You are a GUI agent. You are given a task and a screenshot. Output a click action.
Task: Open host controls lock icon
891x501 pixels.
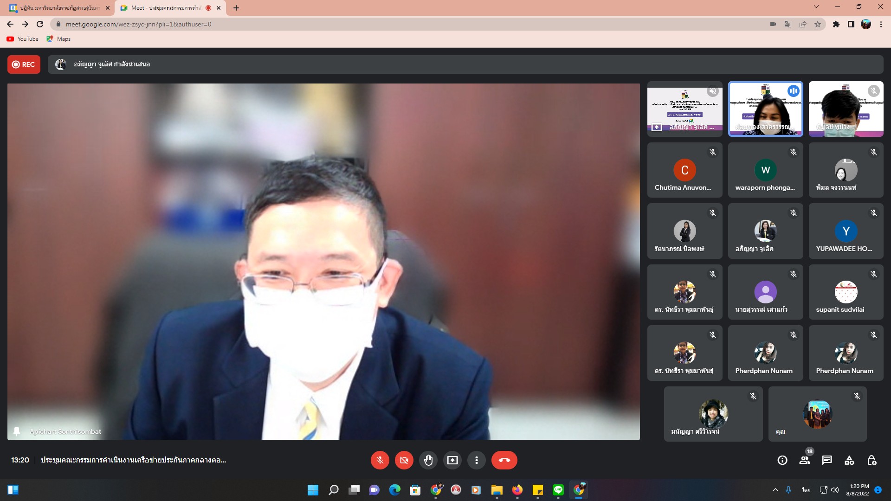pyautogui.click(x=872, y=460)
